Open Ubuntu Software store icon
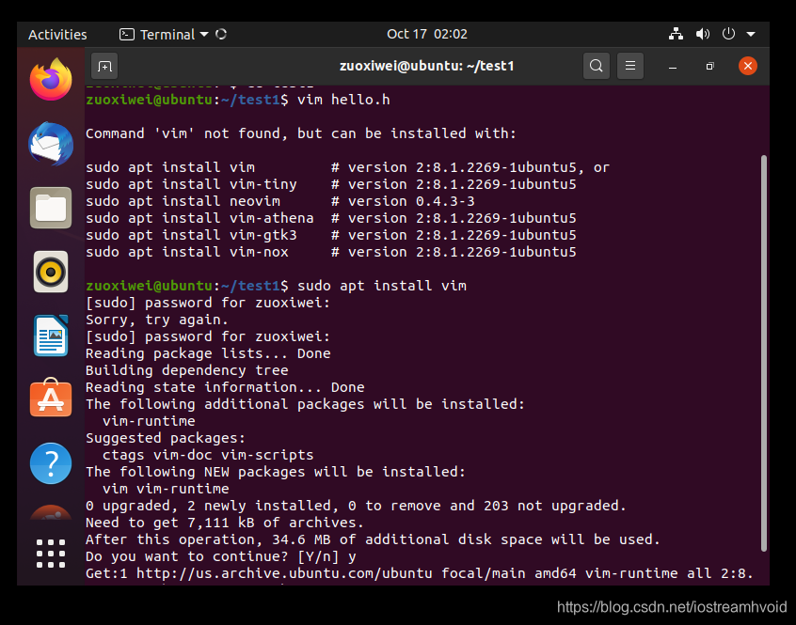The width and height of the screenshot is (796, 625). (51, 398)
